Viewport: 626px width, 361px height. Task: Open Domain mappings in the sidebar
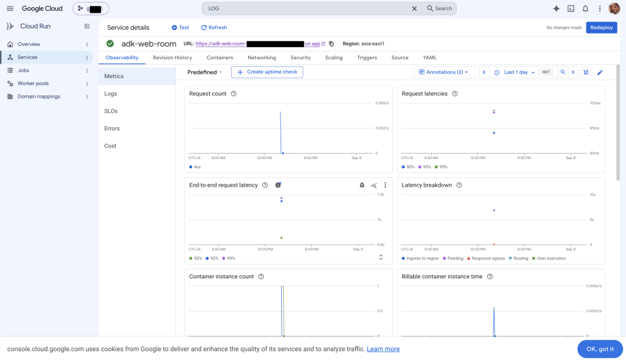tap(39, 96)
